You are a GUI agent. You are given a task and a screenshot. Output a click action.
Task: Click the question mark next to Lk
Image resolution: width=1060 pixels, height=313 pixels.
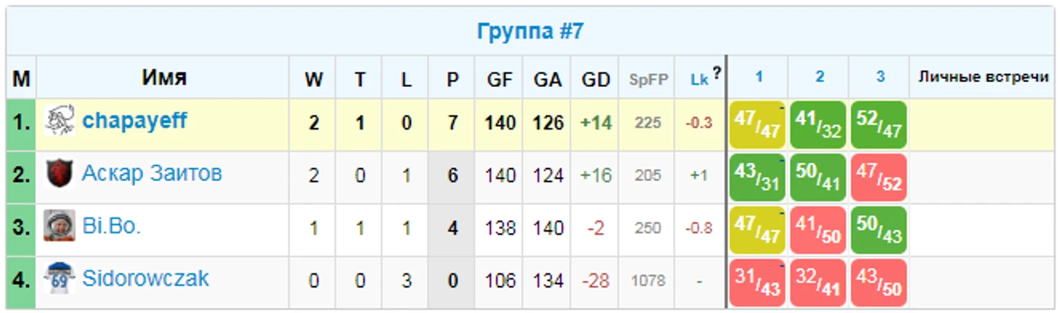coord(717,72)
